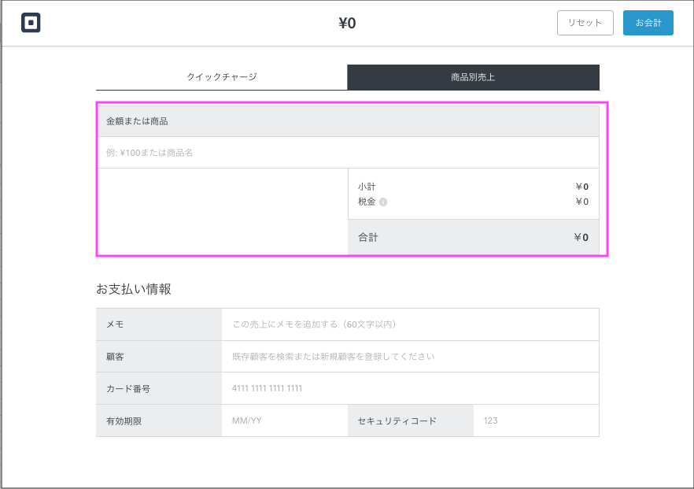Click the 合計 total row
This screenshot has height=489, width=694.
tap(473, 237)
